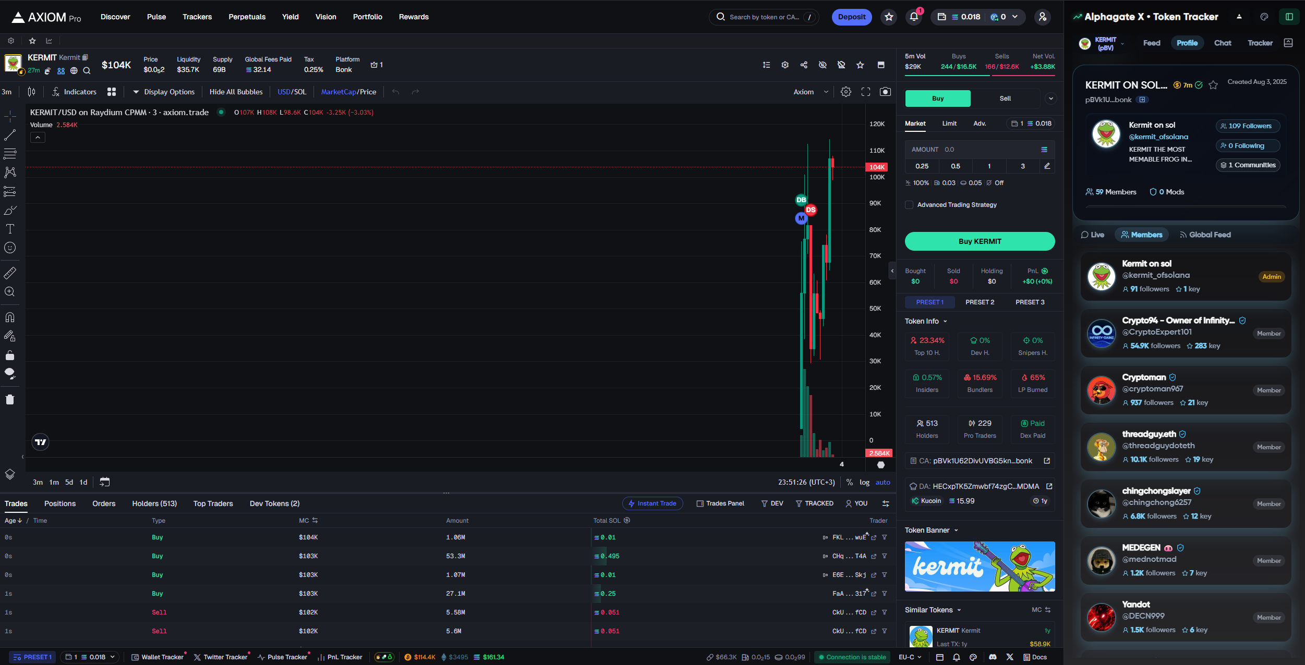This screenshot has width=1305, height=665.
Task: Collapse the Token Info section
Action: click(x=926, y=321)
